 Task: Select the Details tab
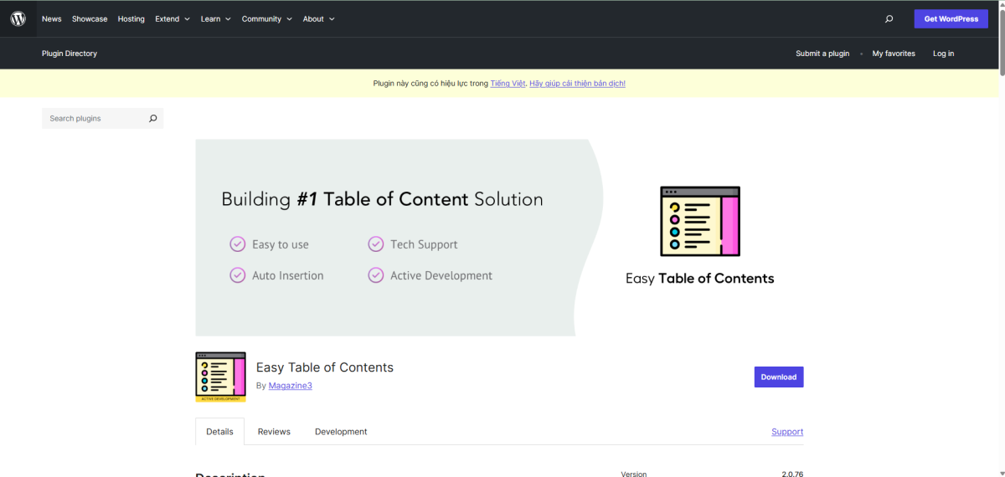click(x=219, y=432)
